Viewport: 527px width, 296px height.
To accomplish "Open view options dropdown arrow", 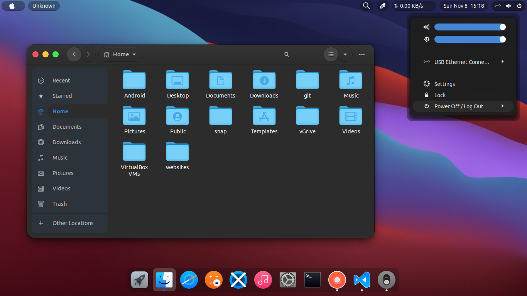I will pyautogui.click(x=345, y=54).
